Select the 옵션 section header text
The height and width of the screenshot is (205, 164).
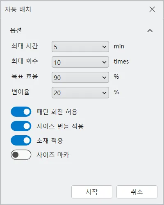(x=16, y=30)
